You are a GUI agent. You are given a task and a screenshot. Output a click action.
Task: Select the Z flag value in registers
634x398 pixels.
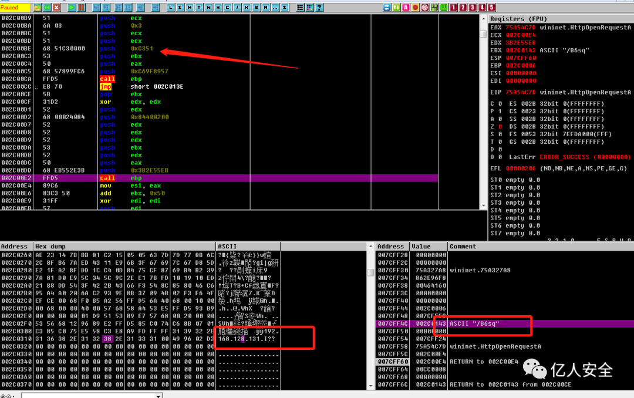pyautogui.click(x=500, y=127)
